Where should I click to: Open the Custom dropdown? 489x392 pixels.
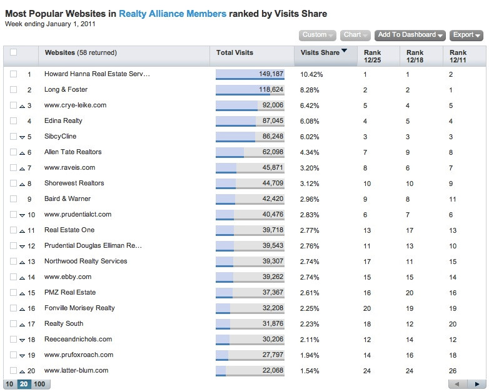[x=318, y=35]
